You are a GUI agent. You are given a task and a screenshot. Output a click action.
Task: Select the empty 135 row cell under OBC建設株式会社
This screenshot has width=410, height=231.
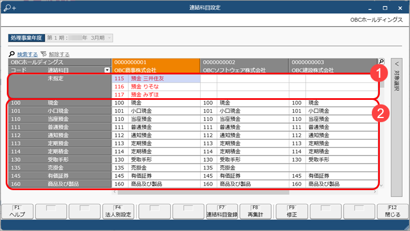pyautogui.click(x=342, y=167)
